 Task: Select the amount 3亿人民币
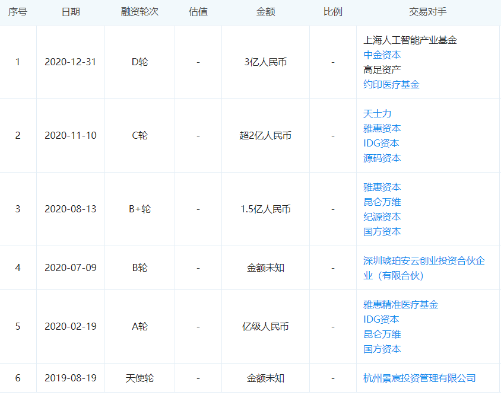[x=265, y=62]
